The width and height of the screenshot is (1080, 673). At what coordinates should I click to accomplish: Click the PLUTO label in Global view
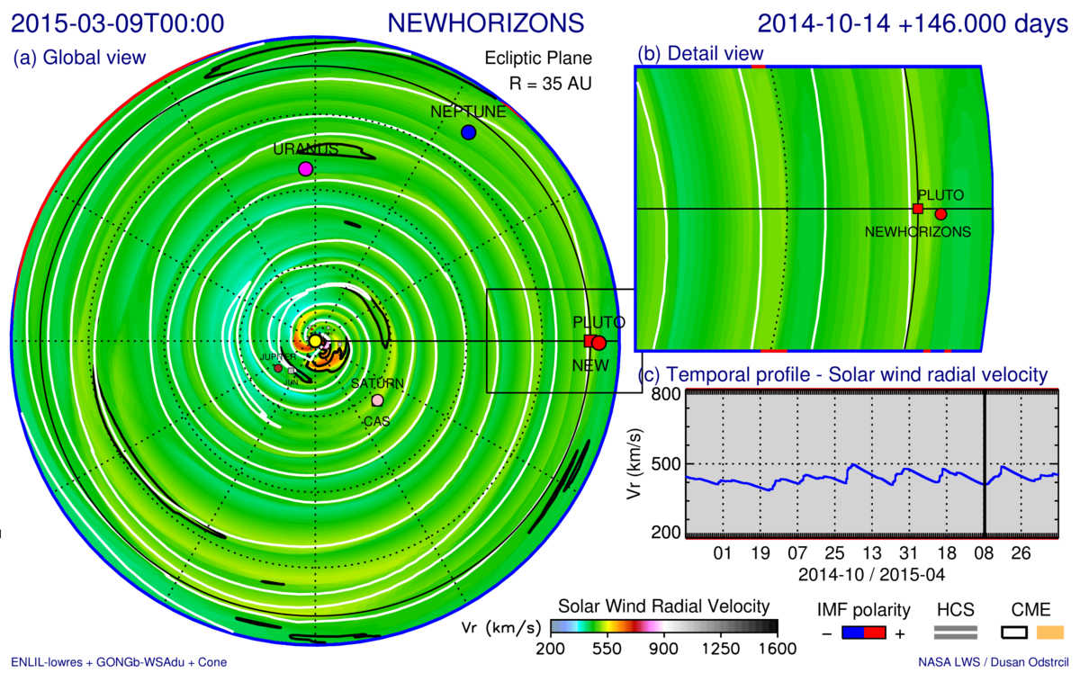(598, 322)
